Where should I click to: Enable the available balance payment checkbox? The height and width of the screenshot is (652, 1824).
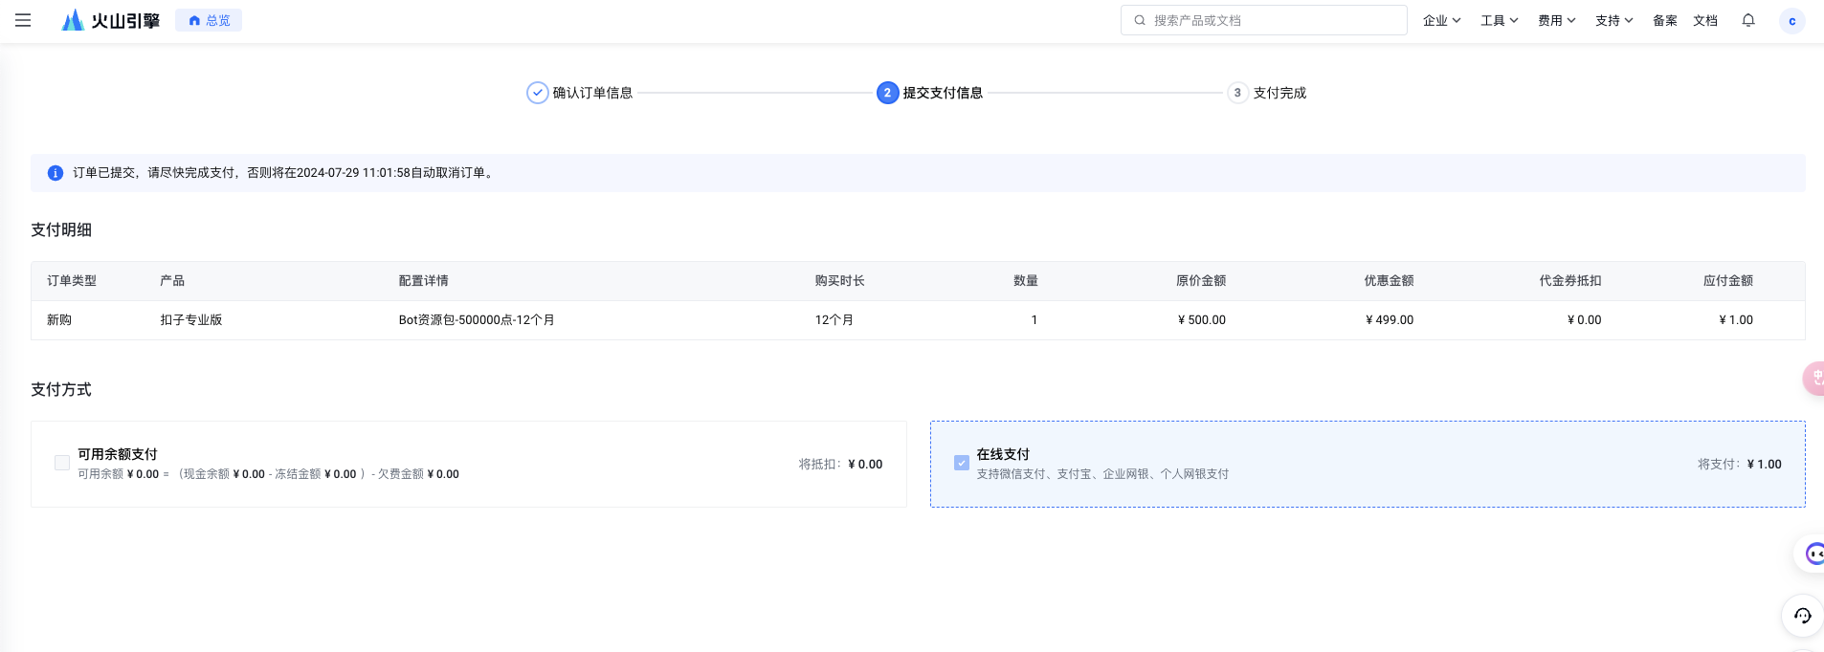tap(62, 464)
